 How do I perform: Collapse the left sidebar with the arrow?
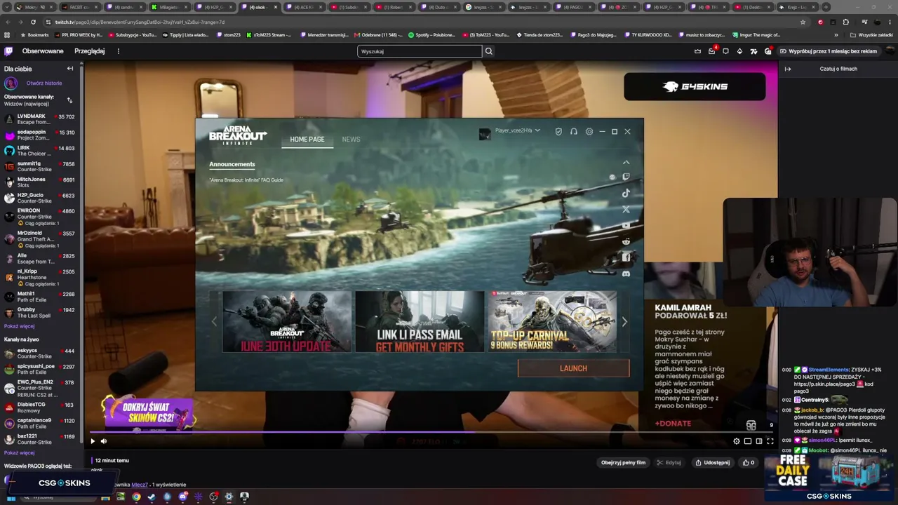pyautogui.click(x=70, y=69)
